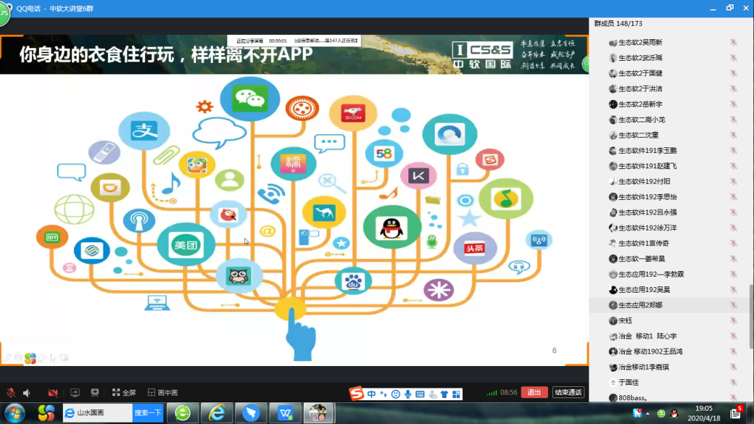This screenshot has width=754, height=424.
Task: Click mute icon beside 生态软件191赵建飞
Action: coord(733,166)
